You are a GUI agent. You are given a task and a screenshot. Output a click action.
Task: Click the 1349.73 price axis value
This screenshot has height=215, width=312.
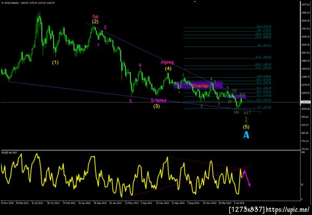[x=305, y=77]
